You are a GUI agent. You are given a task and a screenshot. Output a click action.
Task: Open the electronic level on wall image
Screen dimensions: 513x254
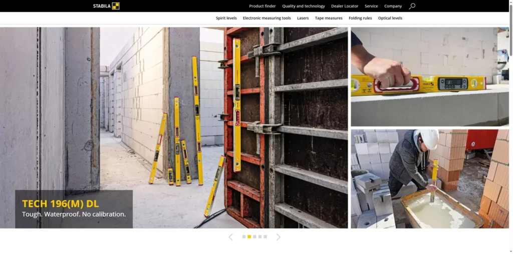tap(429, 76)
